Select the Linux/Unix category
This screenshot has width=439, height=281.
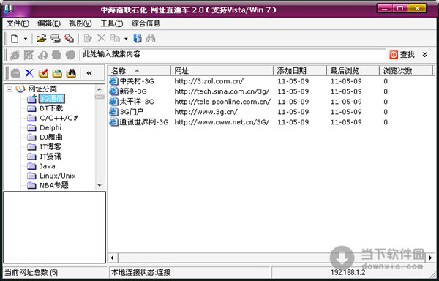pos(58,176)
